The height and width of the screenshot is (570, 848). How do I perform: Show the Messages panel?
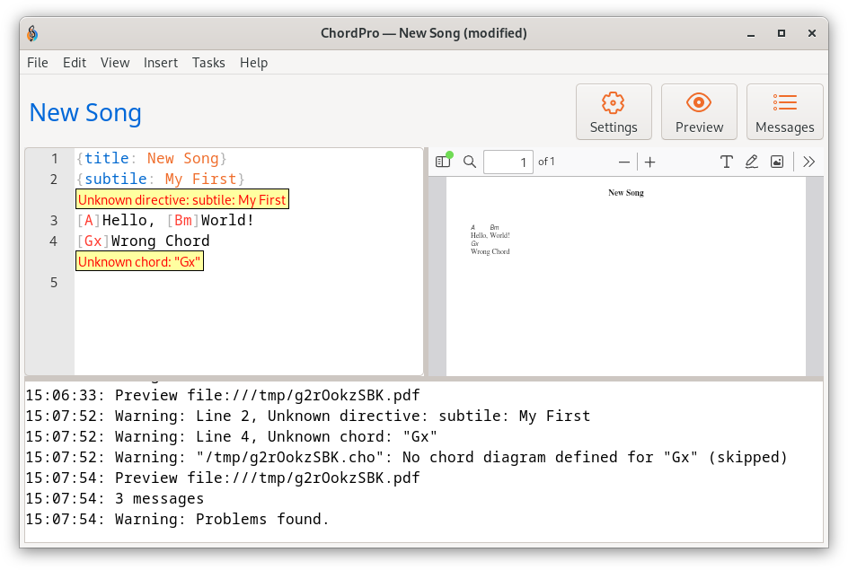785,112
